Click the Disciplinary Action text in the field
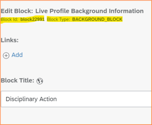 tap(31, 99)
